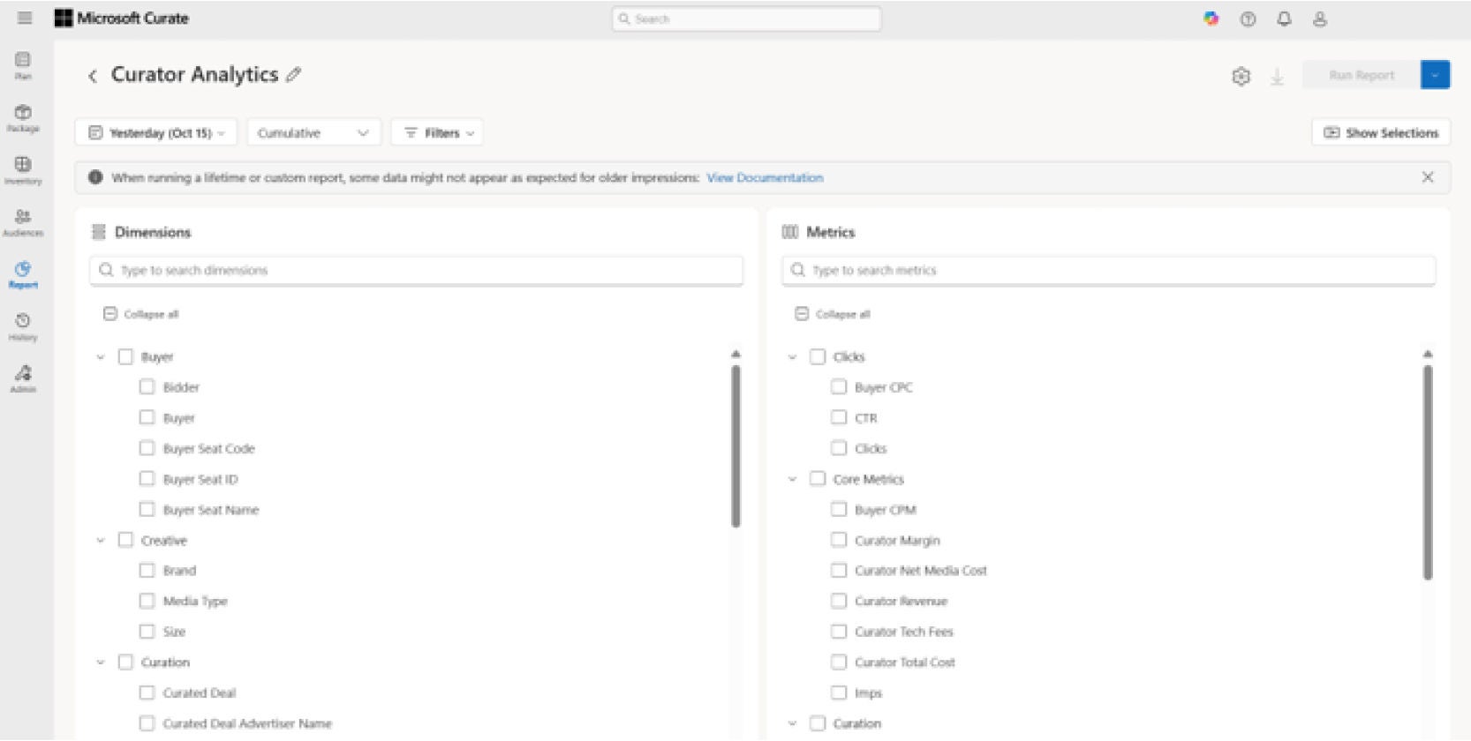Open the notifications bell

(1284, 19)
